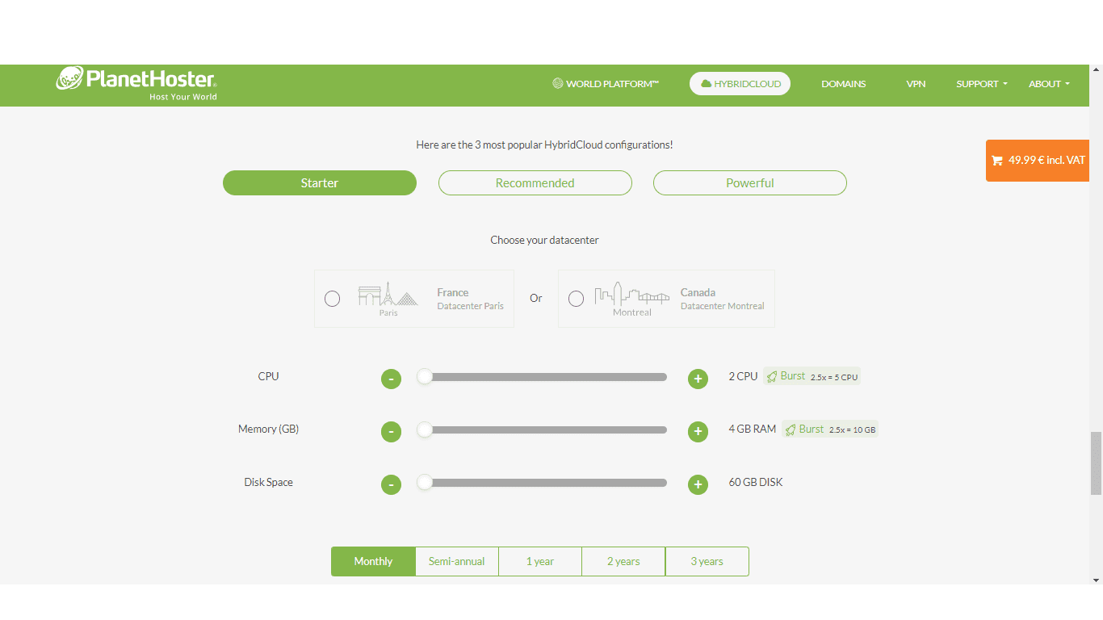
Task: Click the scrollbar up arrow
Action: (1096, 70)
